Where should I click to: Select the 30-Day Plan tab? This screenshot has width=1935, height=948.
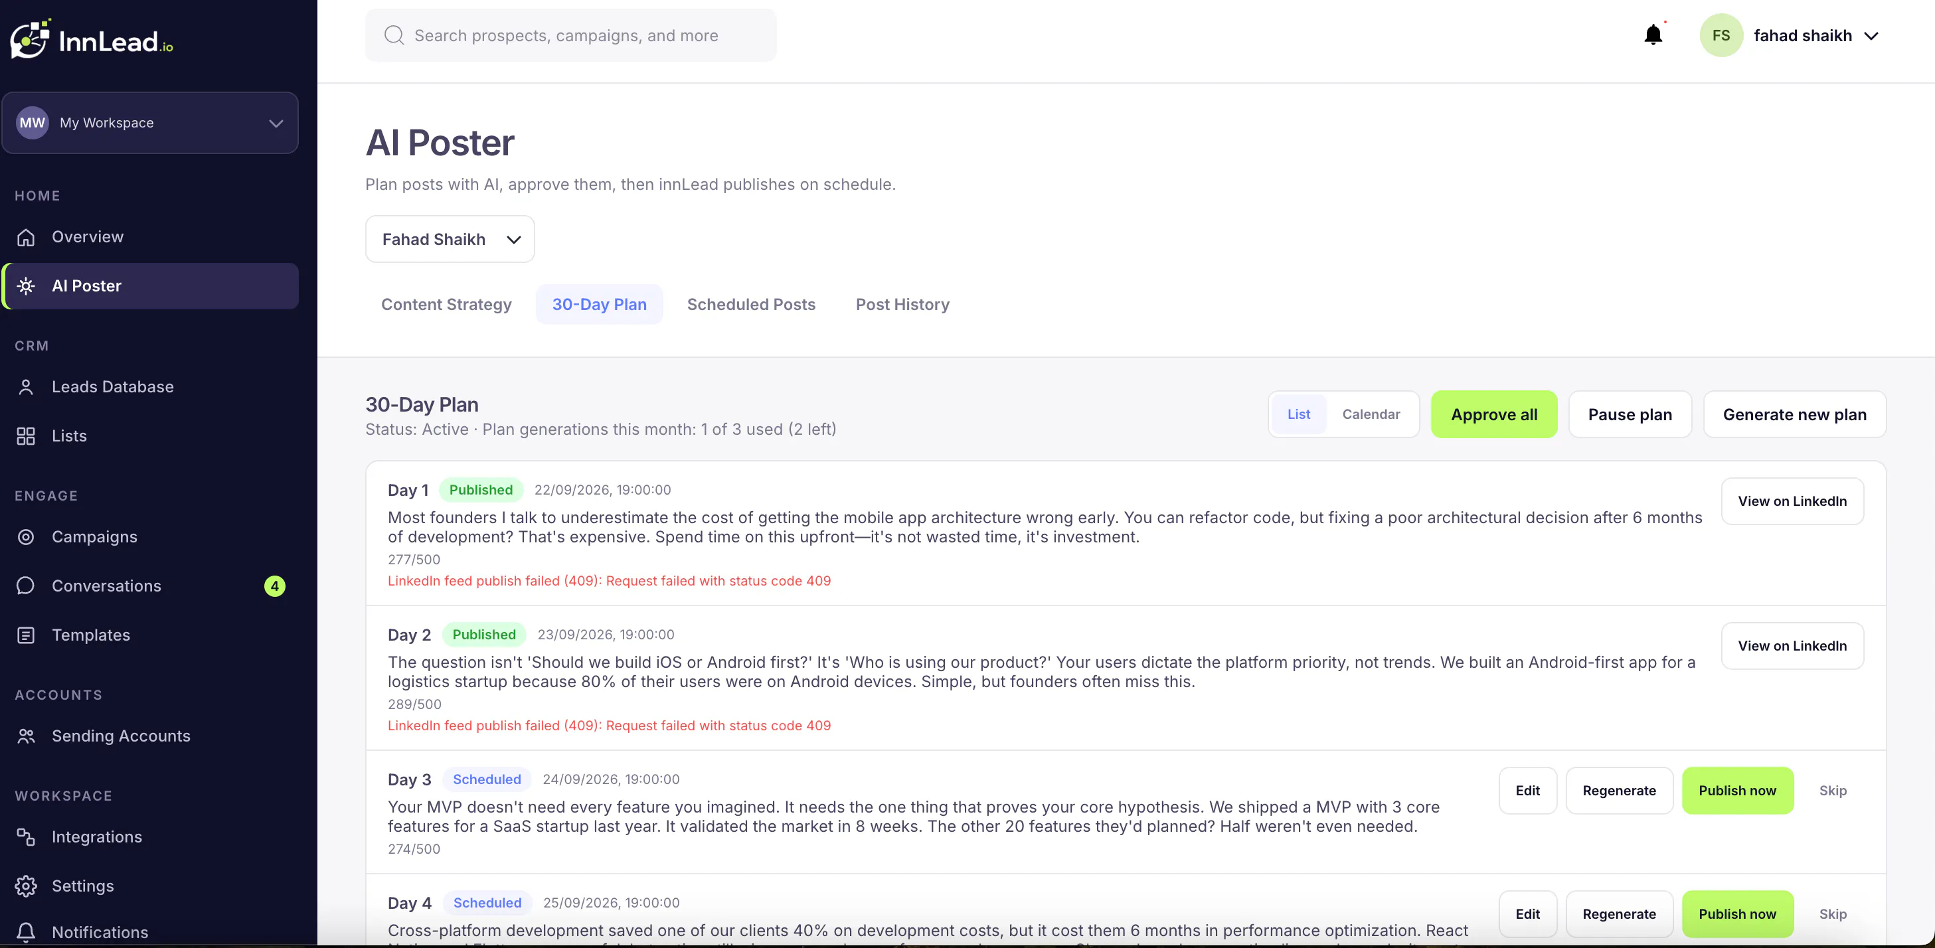[x=600, y=304]
